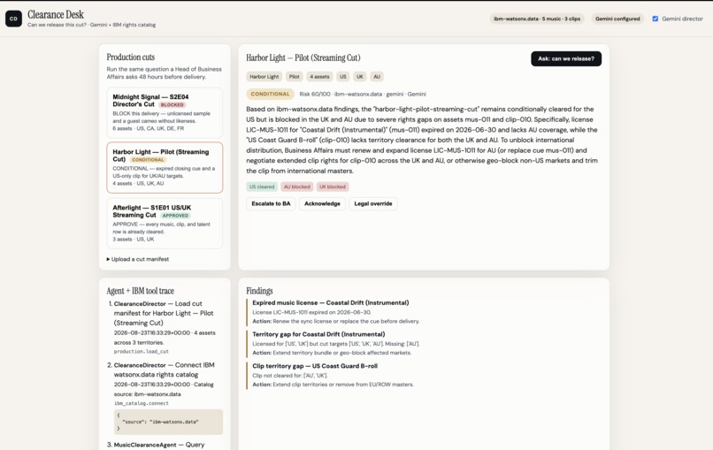Click the Agent + IBM tool trace heading
This screenshot has height=450, width=713.
[140, 291]
